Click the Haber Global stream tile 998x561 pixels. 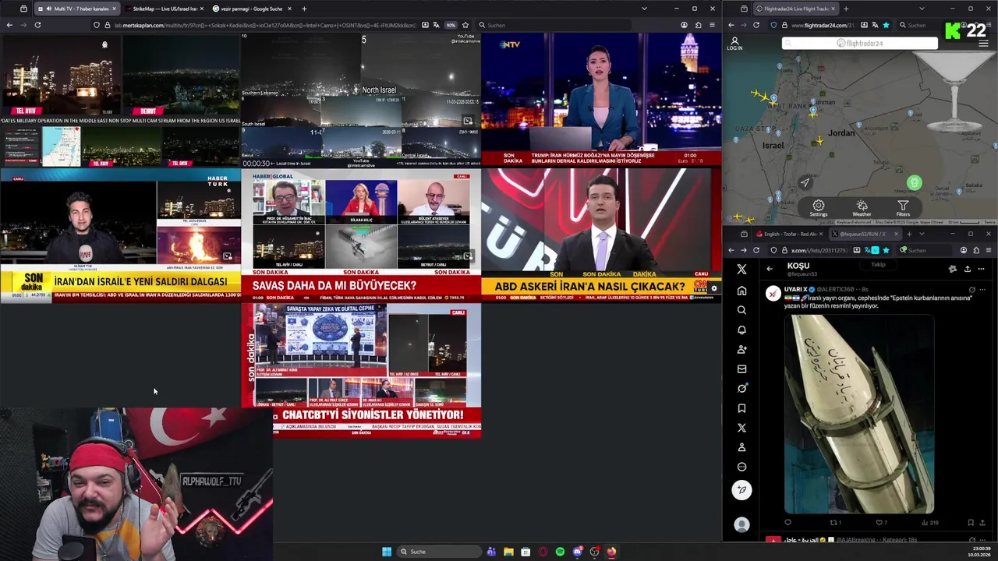tap(361, 235)
